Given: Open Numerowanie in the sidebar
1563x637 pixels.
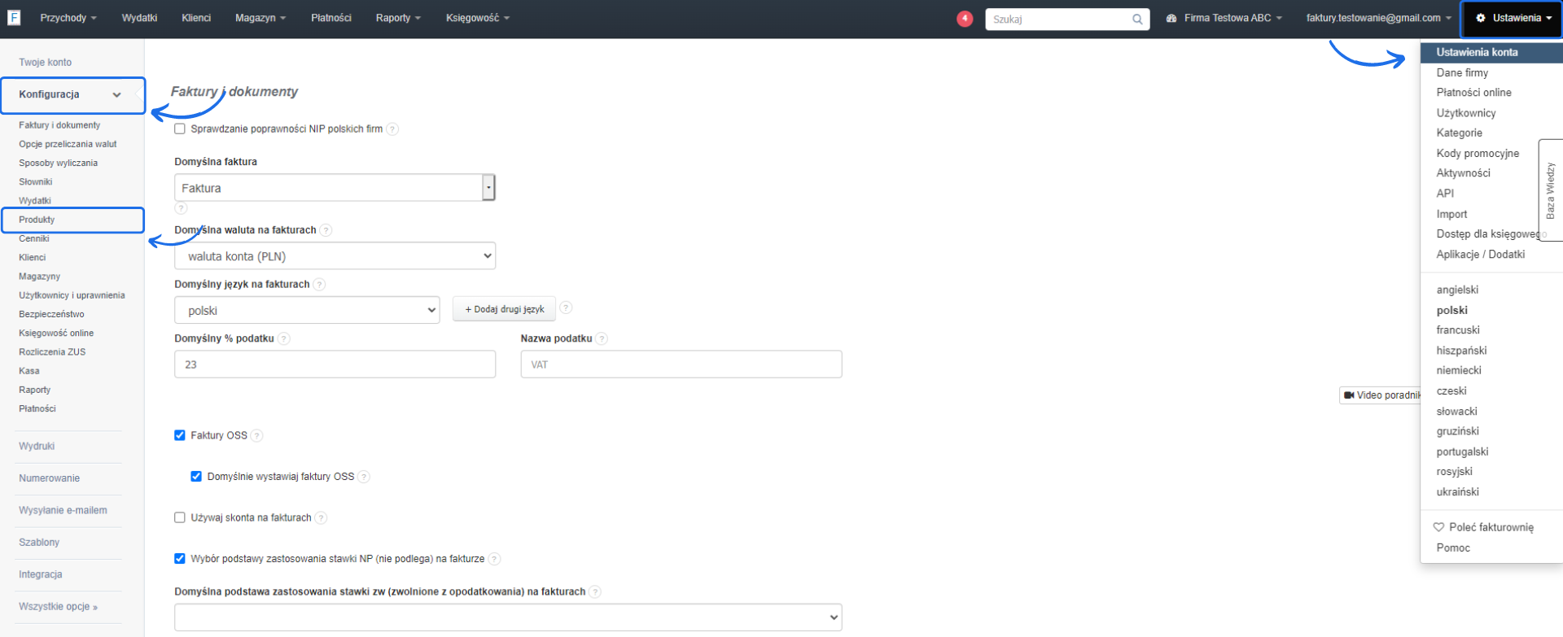Looking at the screenshot, I should tap(49, 478).
